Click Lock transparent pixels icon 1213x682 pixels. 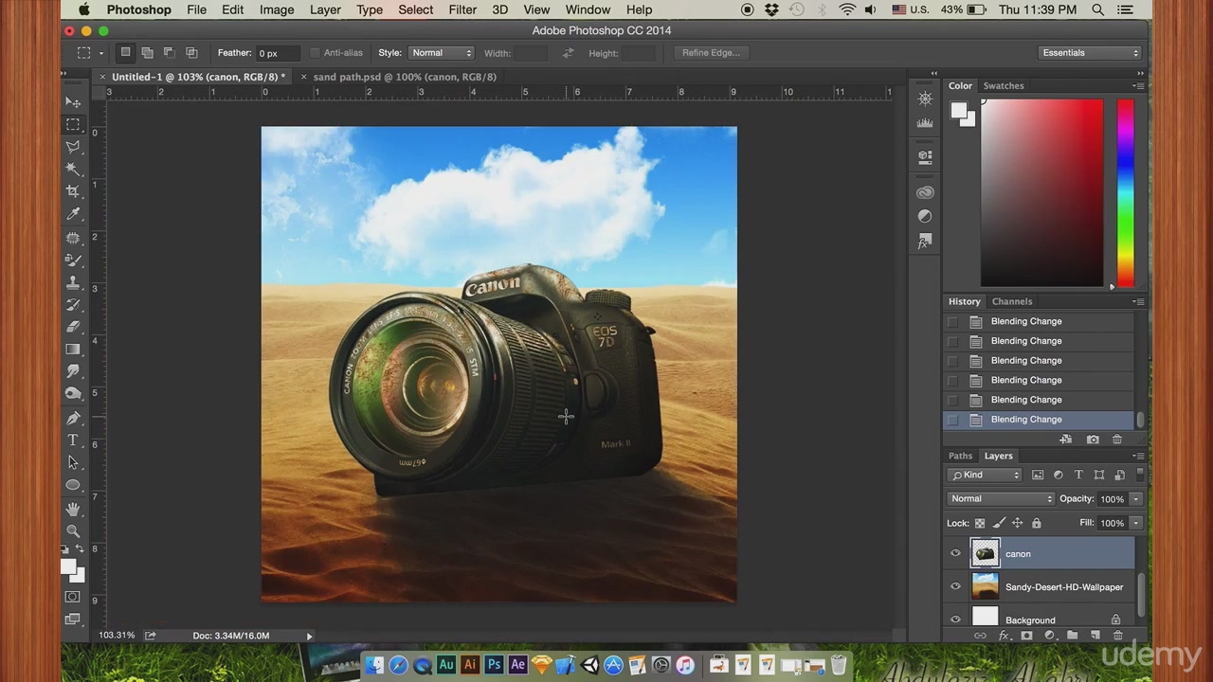[980, 523]
